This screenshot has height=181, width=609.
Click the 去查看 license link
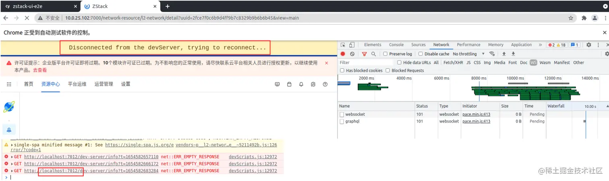(x=40, y=70)
